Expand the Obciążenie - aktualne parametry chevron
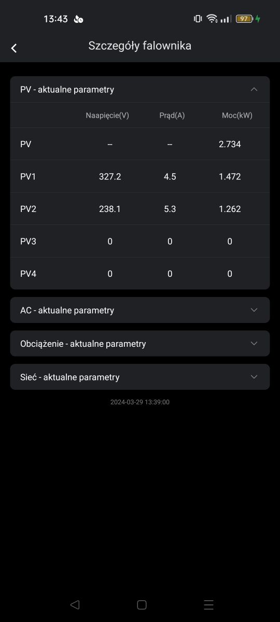280x622 pixels. 254,343
